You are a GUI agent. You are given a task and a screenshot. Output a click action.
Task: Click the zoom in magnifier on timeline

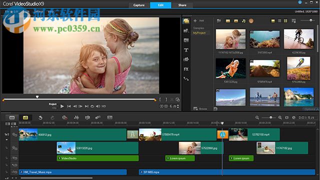[x=280, y=117]
